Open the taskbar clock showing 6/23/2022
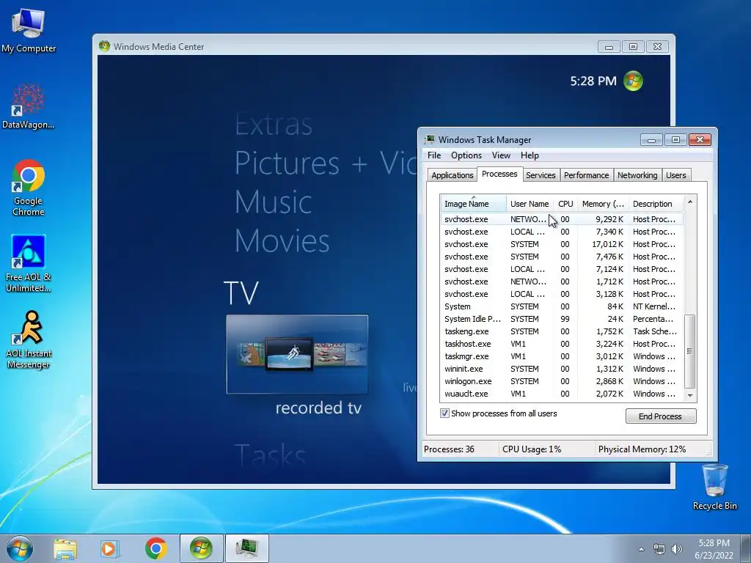751x563 pixels. pos(714,548)
